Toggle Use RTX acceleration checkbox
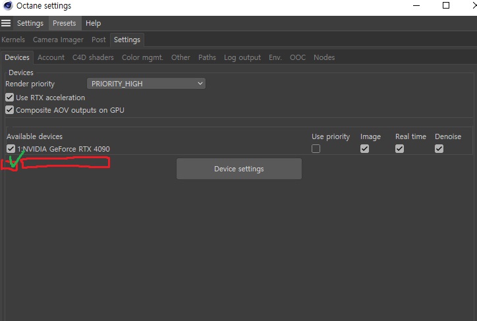The width and height of the screenshot is (477, 321). tap(9, 98)
